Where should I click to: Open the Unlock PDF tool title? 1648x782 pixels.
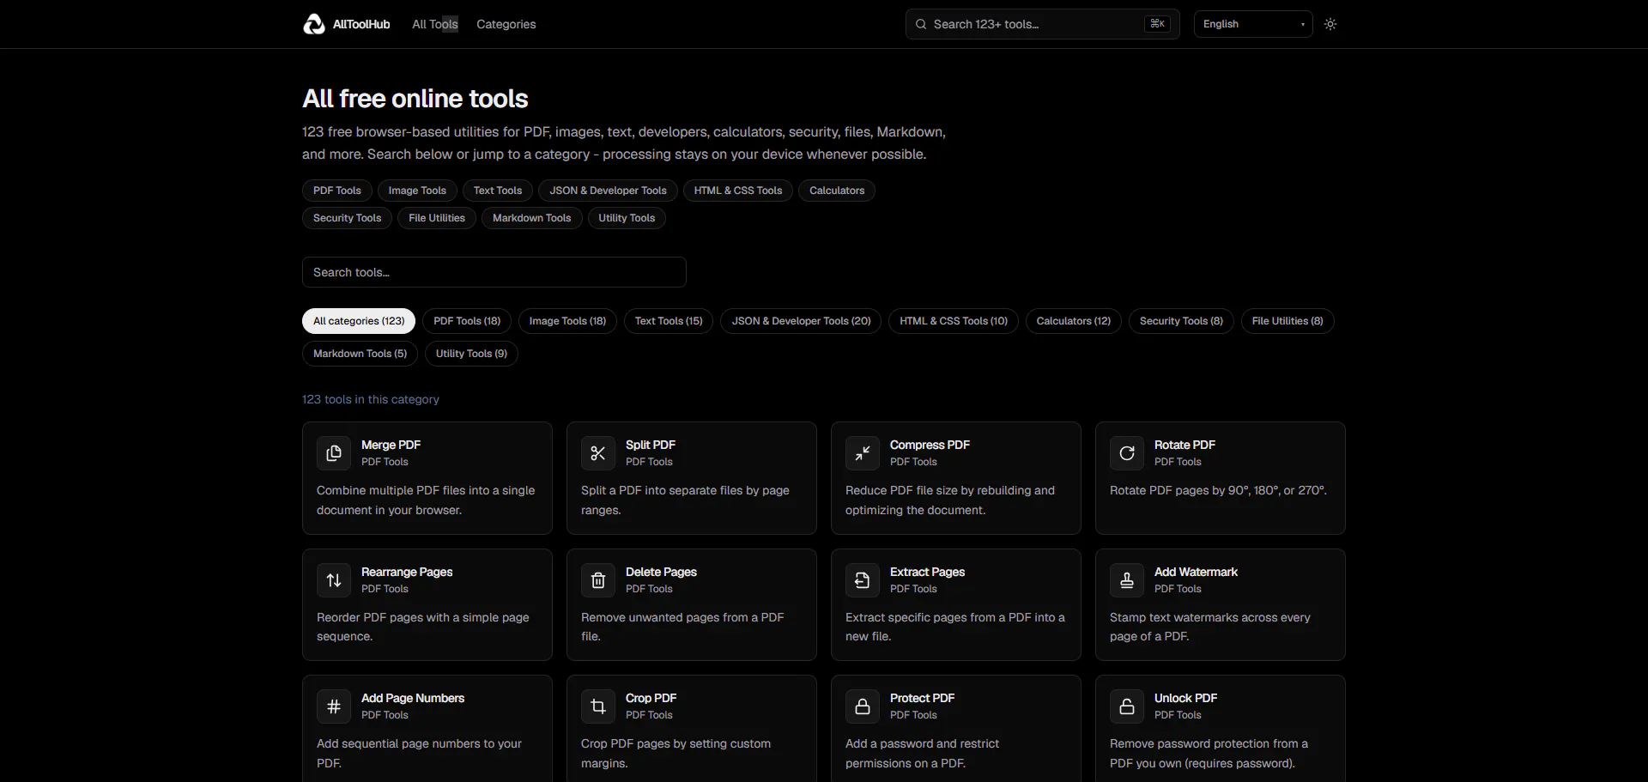coord(1185,698)
